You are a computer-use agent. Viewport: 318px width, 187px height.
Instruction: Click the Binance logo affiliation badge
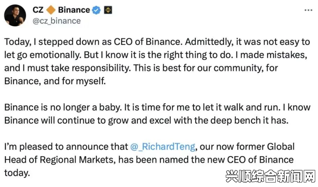pos(108,10)
